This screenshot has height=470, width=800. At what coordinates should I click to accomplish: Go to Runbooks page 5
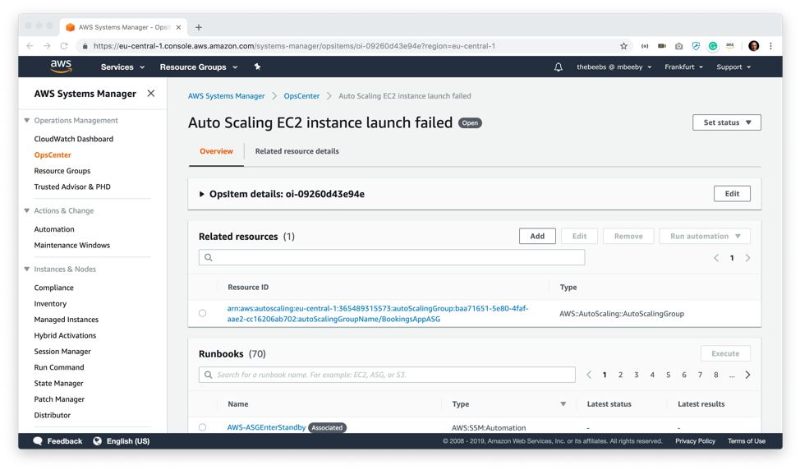pos(668,375)
